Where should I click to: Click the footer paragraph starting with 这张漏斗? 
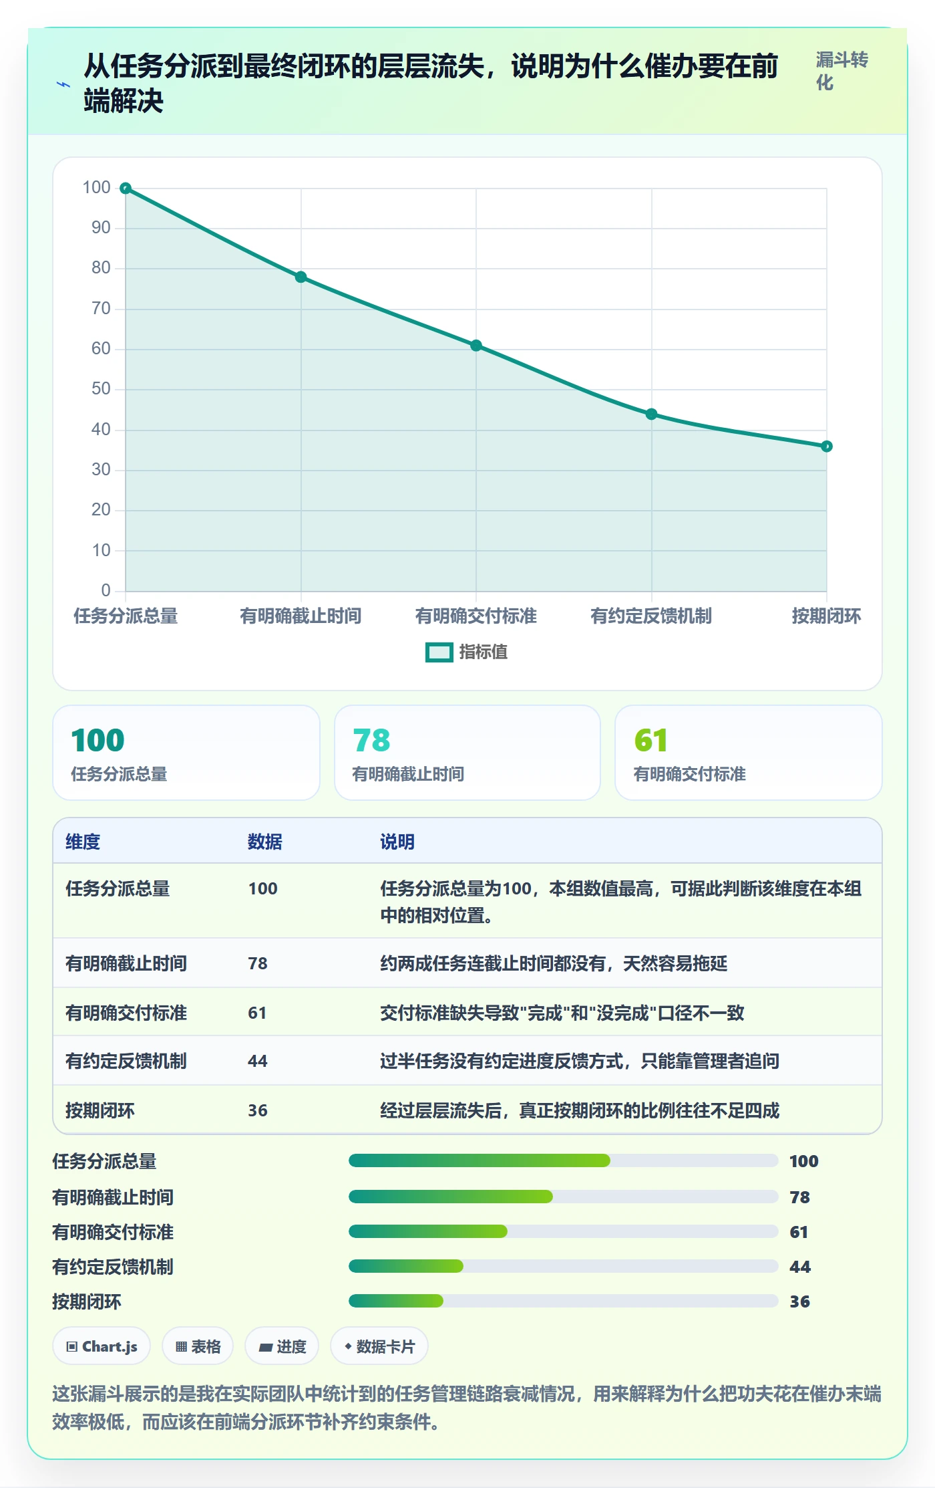pos(467,1408)
